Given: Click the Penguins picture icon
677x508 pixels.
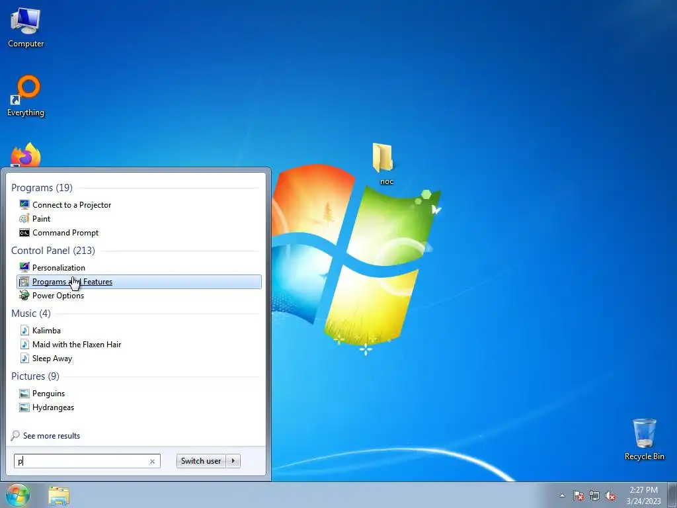Looking at the screenshot, I should (x=24, y=394).
